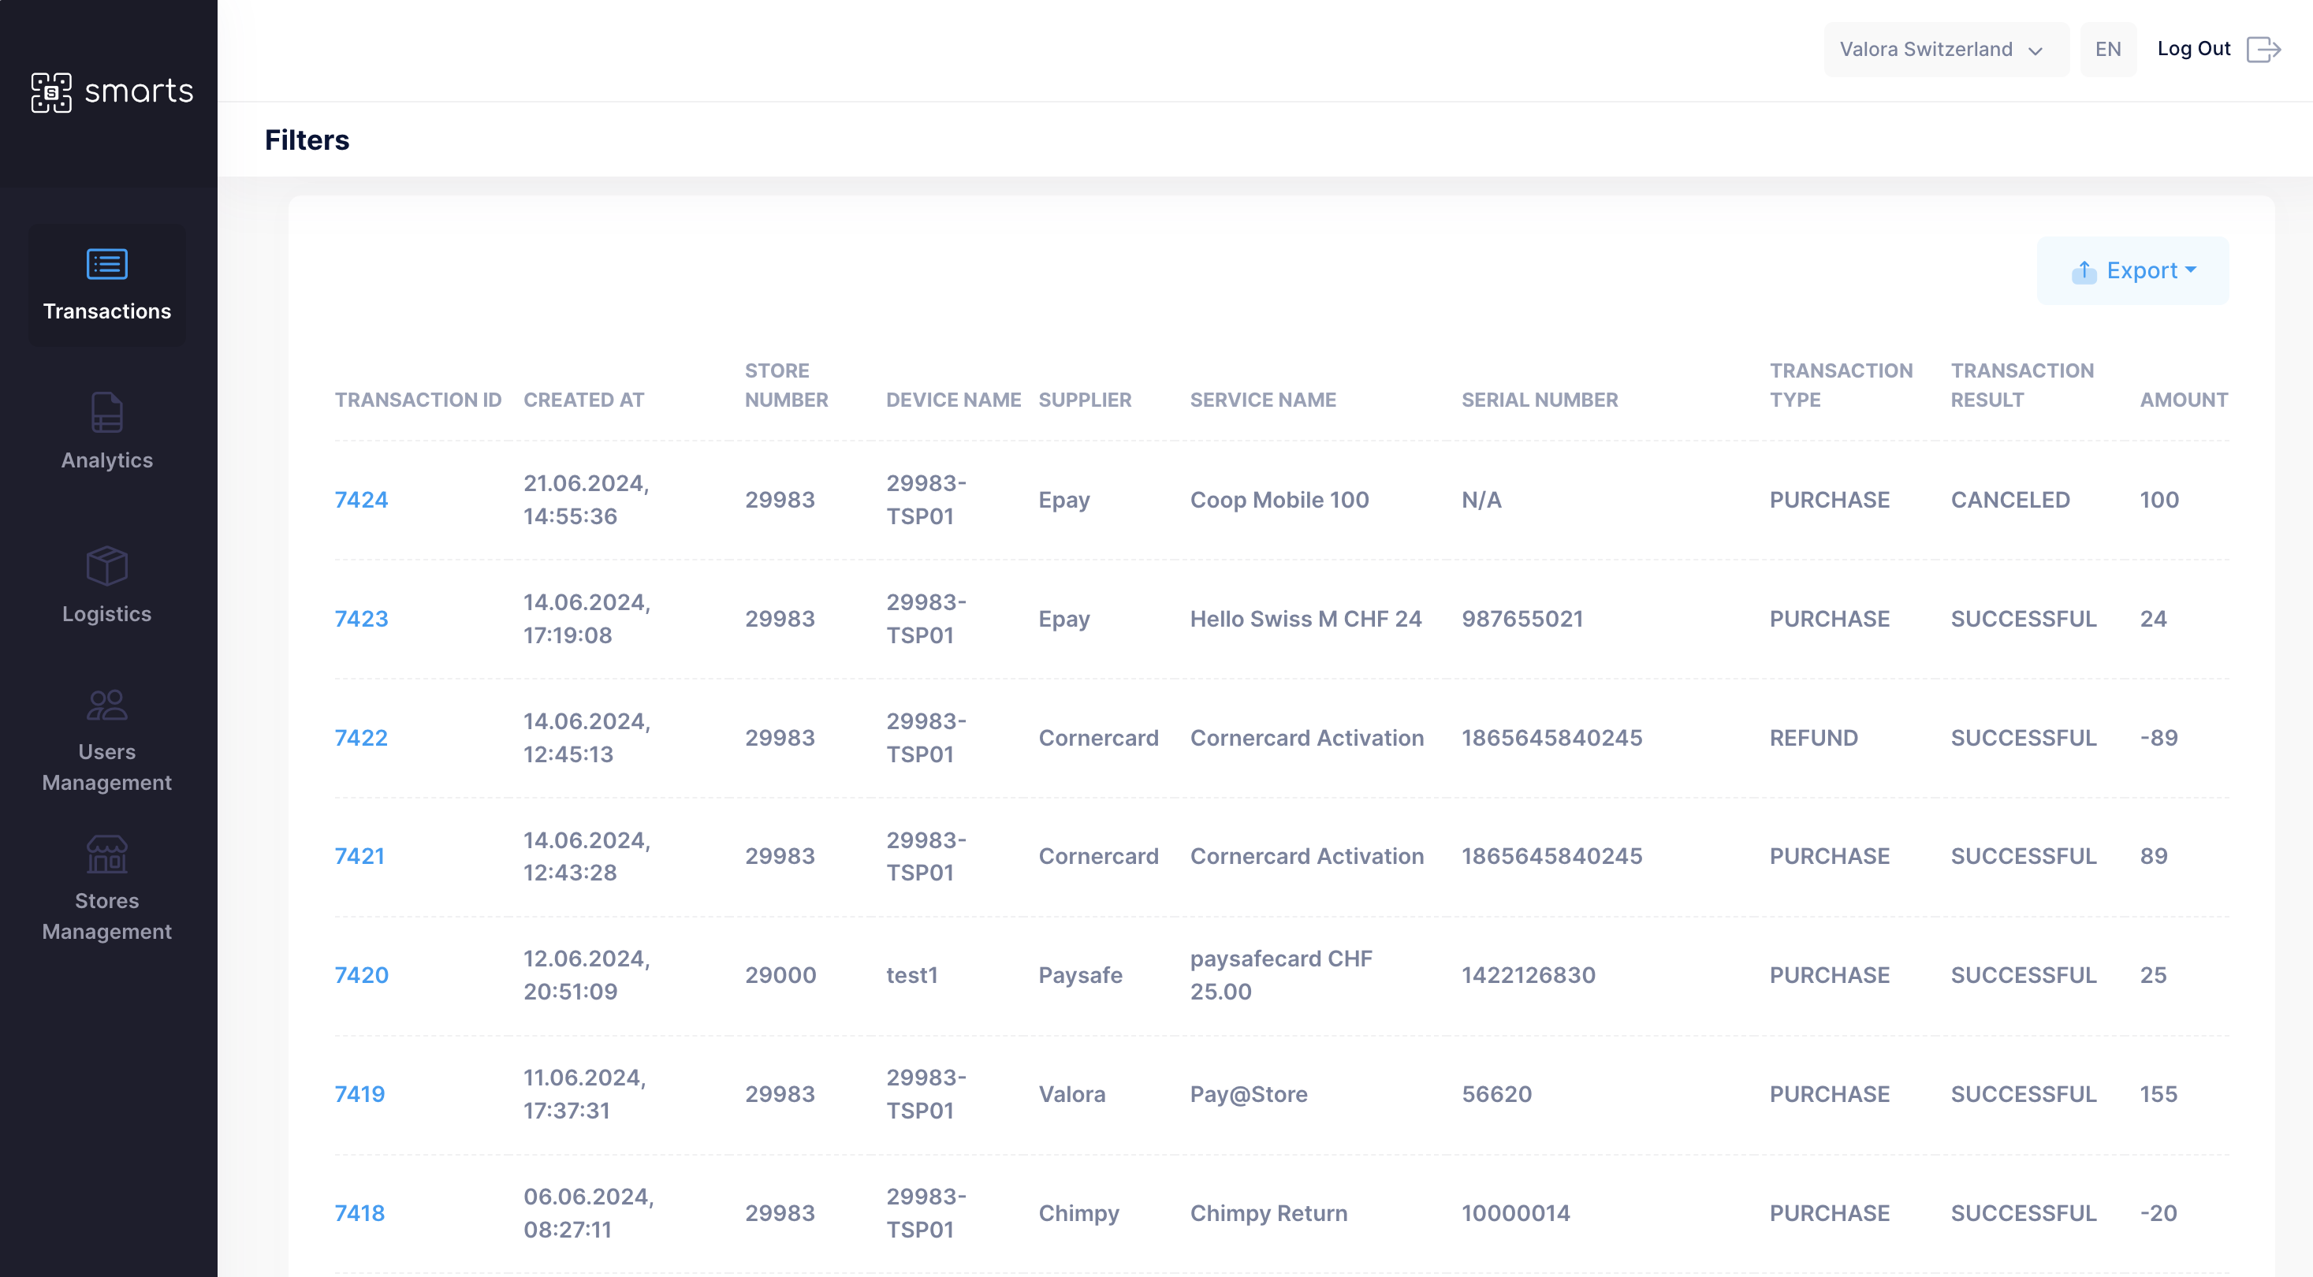Click the SERIAL NUMBER column header
Screen dimensions: 2313x1277
click(1539, 400)
